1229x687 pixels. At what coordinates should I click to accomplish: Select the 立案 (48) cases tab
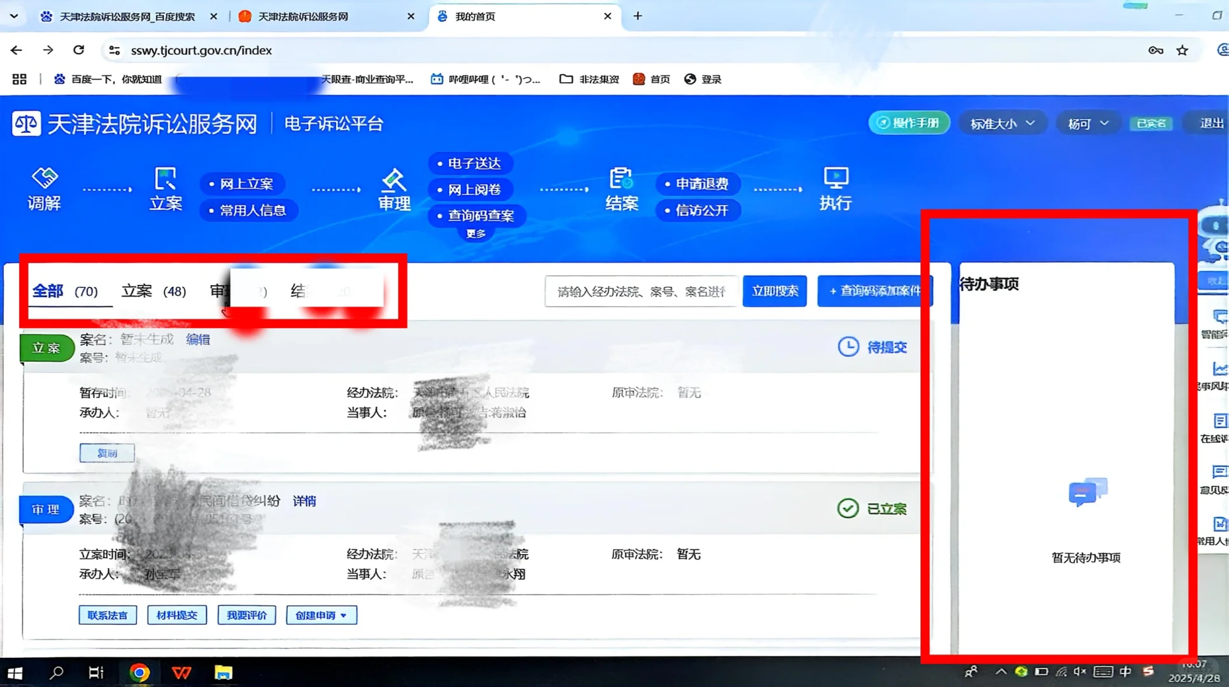click(154, 291)
